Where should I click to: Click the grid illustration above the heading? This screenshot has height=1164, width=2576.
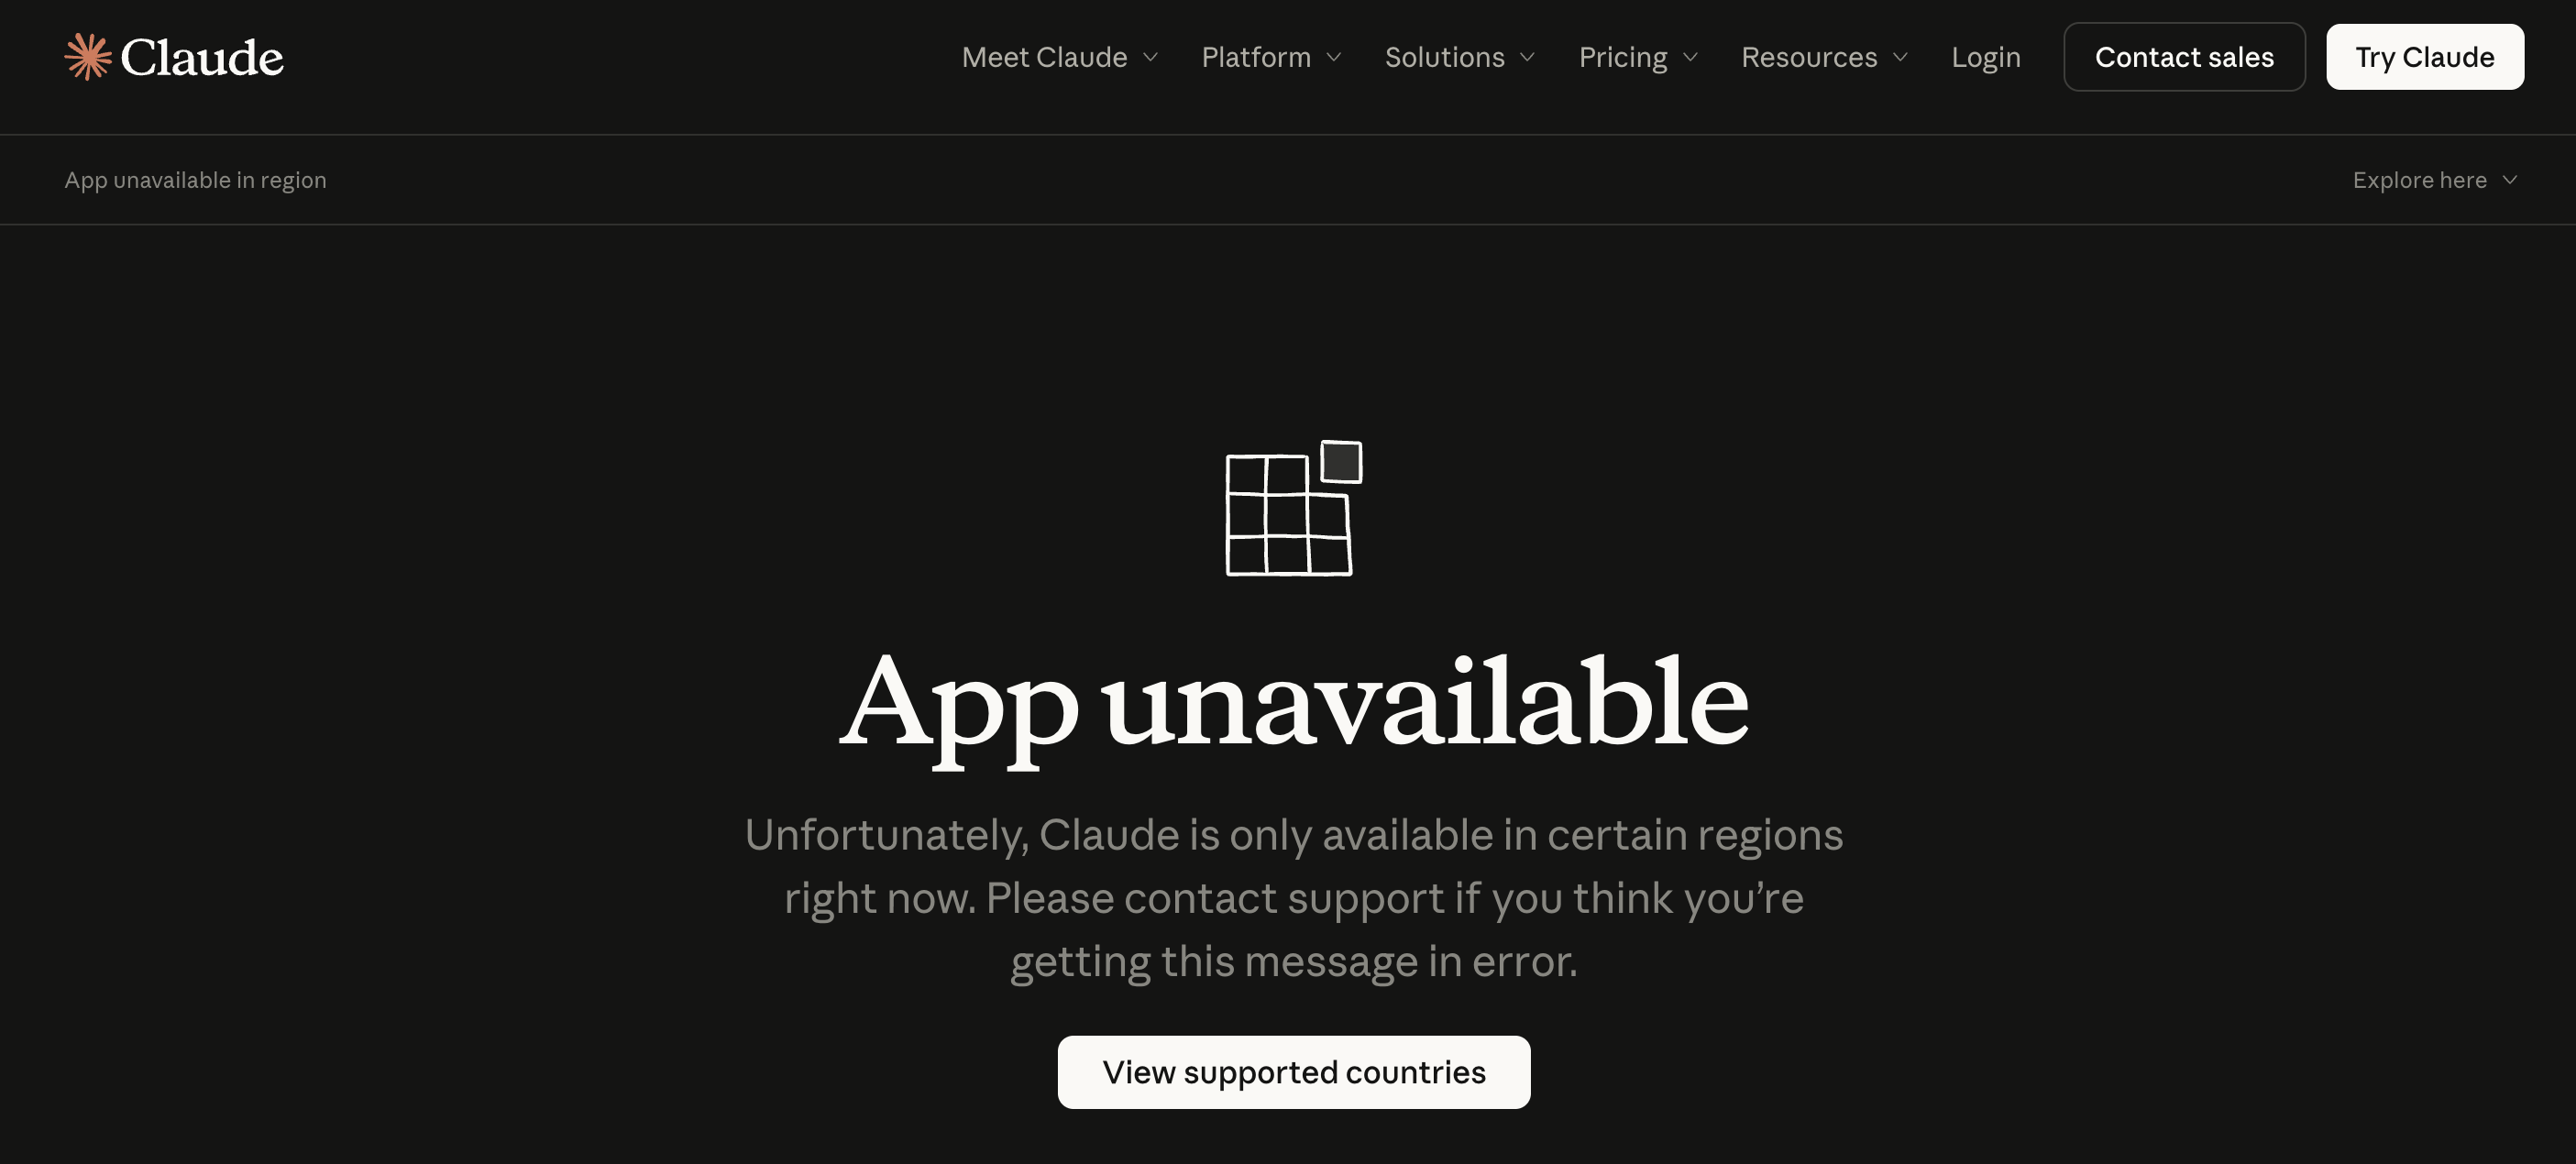(x=1294, y=508)
